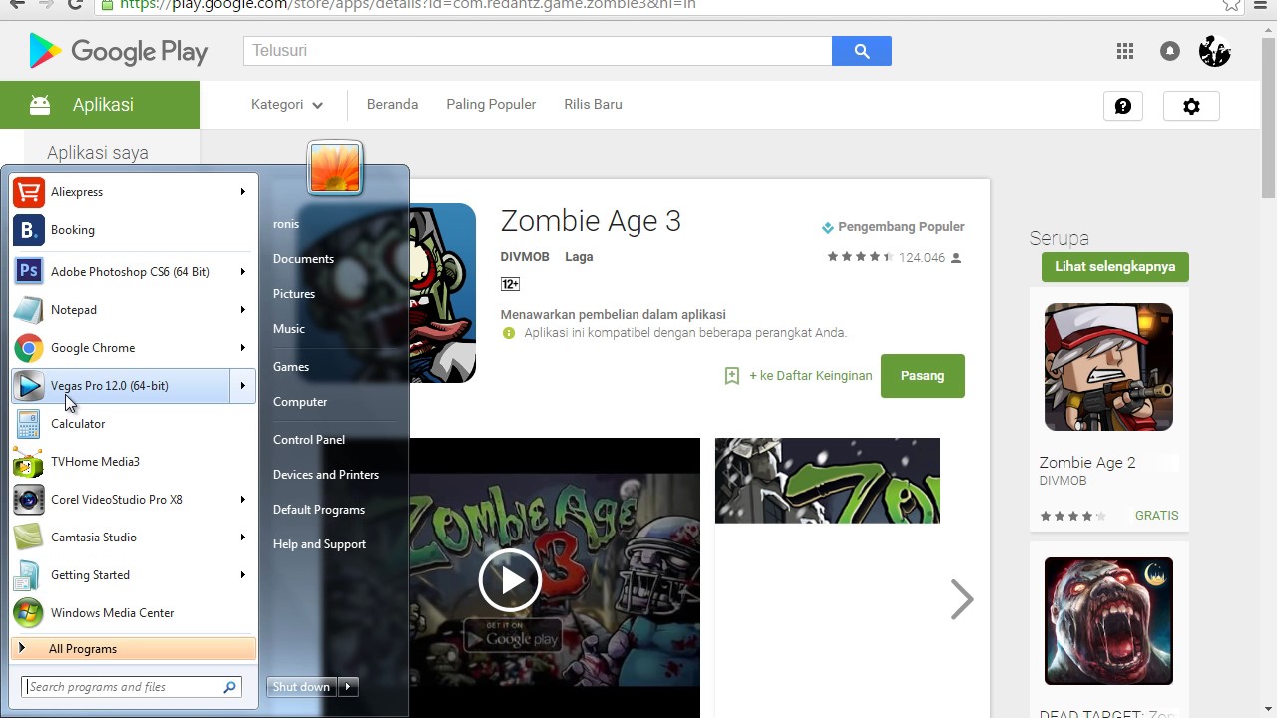Open Games from Start menu
The height and width of the screenshot is (718, 1277).
pyautogui.click(x=291, y=367)
